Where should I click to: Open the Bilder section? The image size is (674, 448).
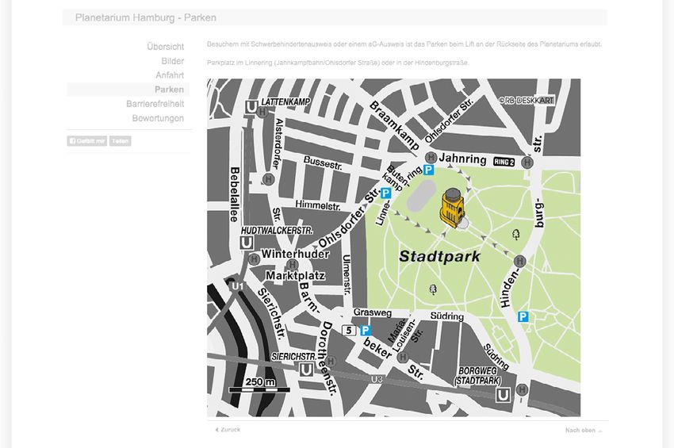172,61
